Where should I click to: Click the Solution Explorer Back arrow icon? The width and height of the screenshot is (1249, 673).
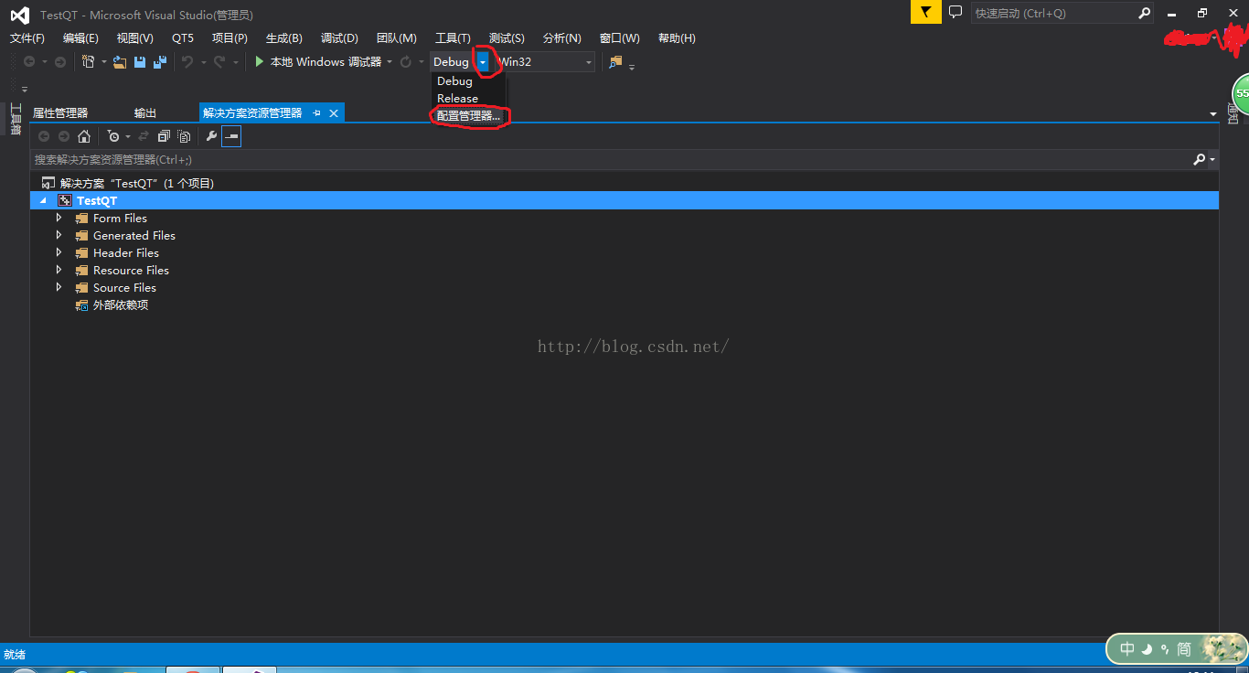point(44,136)
